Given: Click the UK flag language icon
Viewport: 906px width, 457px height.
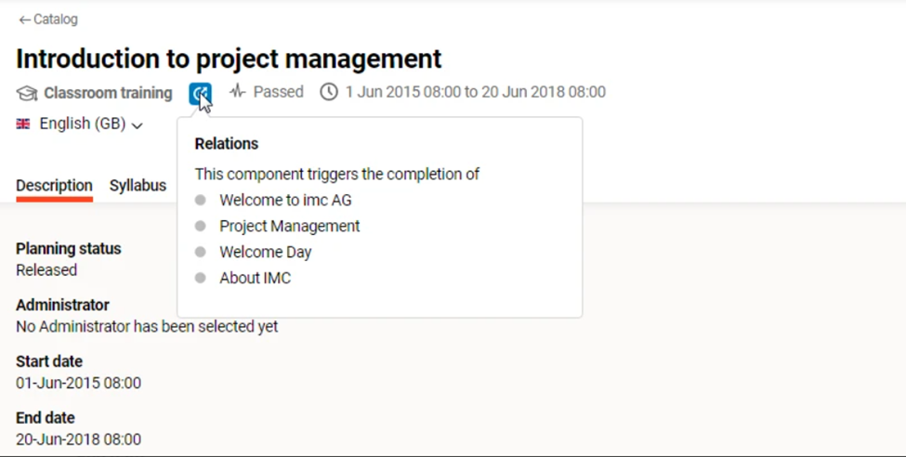Looking at the screenshot, I should [23, 124].
